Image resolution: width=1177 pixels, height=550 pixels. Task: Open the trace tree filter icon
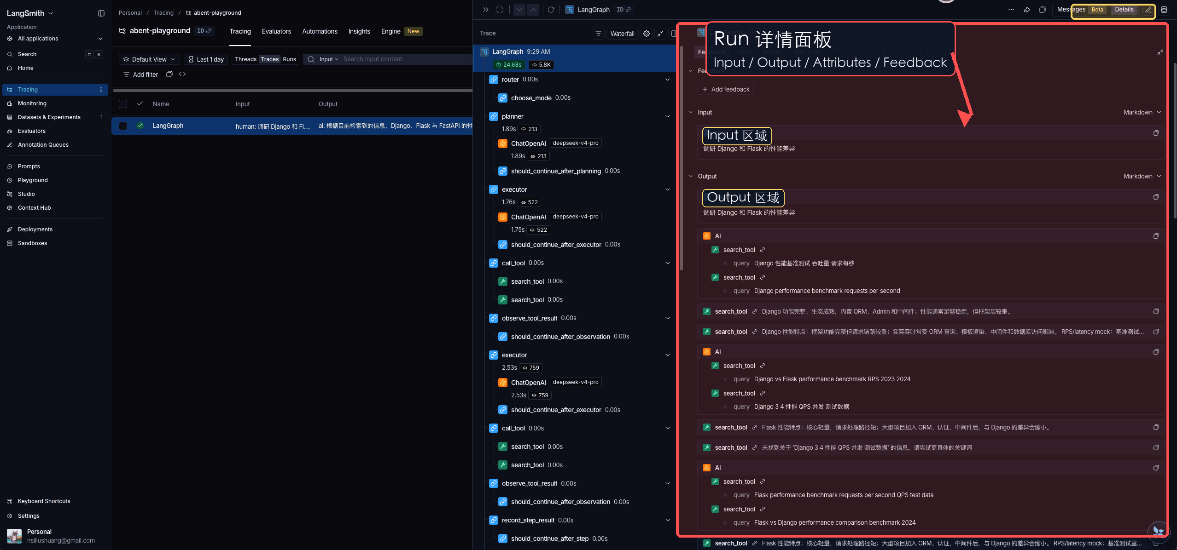click(598, 34)
